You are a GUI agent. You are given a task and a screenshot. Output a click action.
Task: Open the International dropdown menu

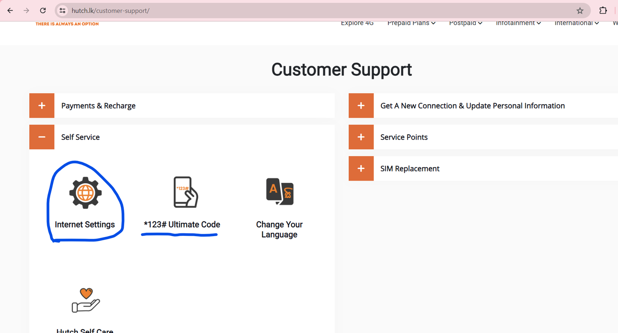(577, 23)
